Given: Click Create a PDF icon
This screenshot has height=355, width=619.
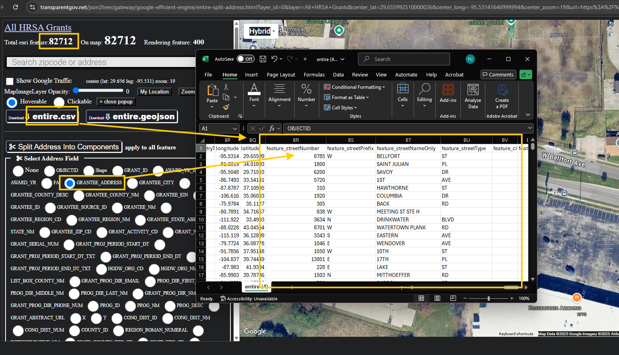Looking at the screenshot, I should coord(502,90).
